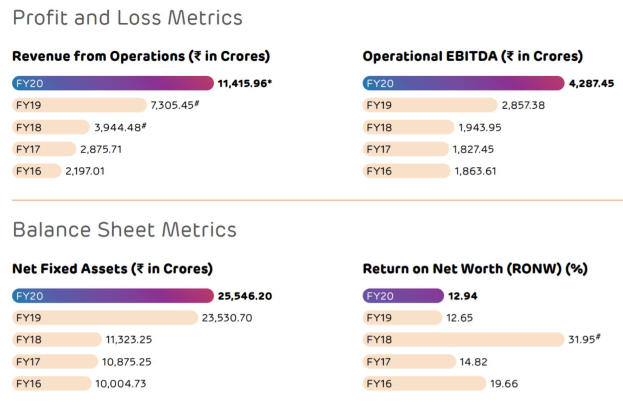Click the FY16 RONW bar
Screen dimensions: 623x406
coord(424,384)
